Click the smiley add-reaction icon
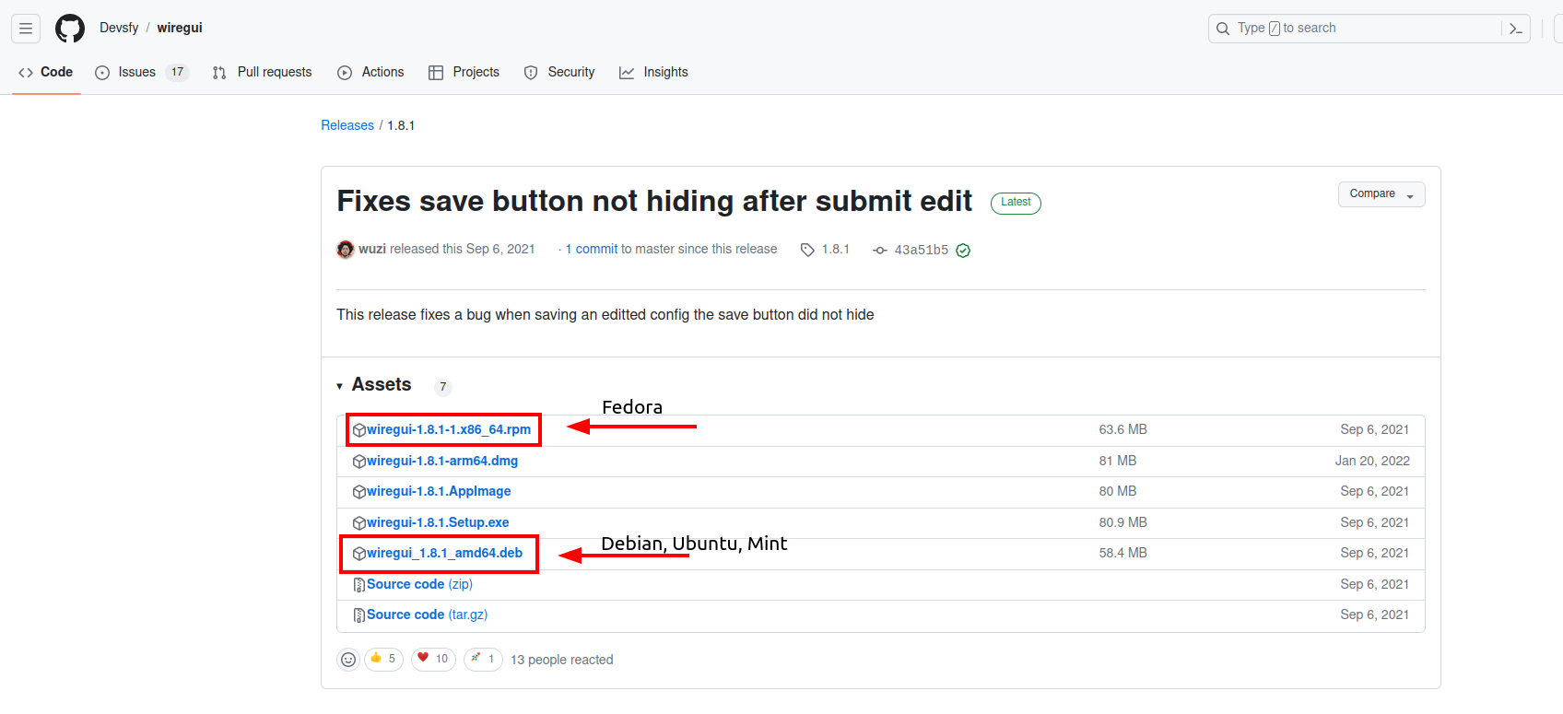 [x=348, y=660]
